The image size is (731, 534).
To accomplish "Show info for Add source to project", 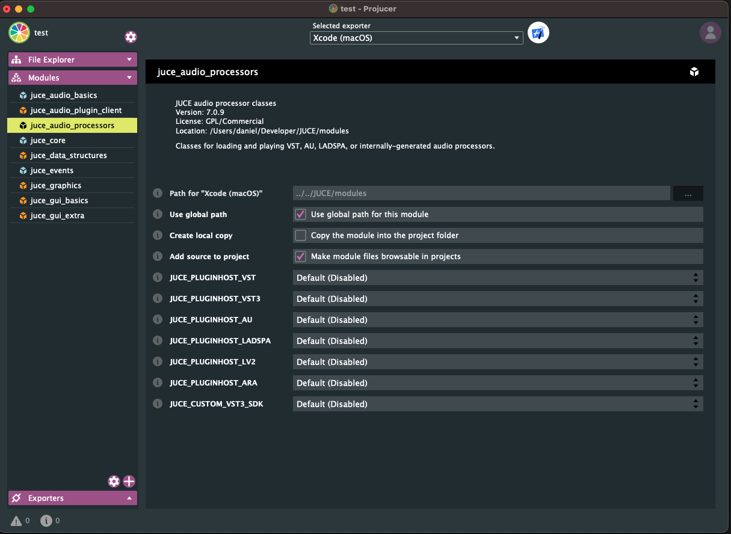I will (x=158, y=256).
